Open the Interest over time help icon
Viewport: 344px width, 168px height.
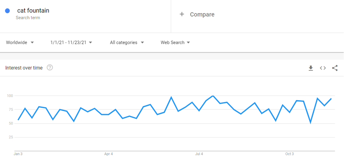[50, 68]
